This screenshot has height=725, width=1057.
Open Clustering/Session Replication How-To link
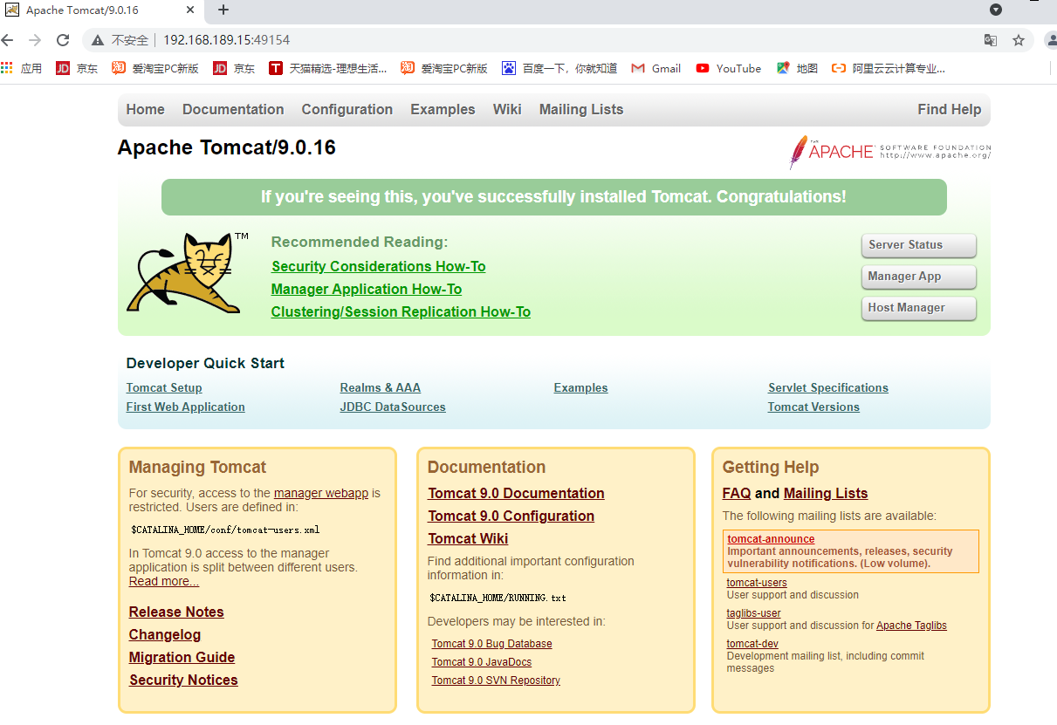pos(401,311)
